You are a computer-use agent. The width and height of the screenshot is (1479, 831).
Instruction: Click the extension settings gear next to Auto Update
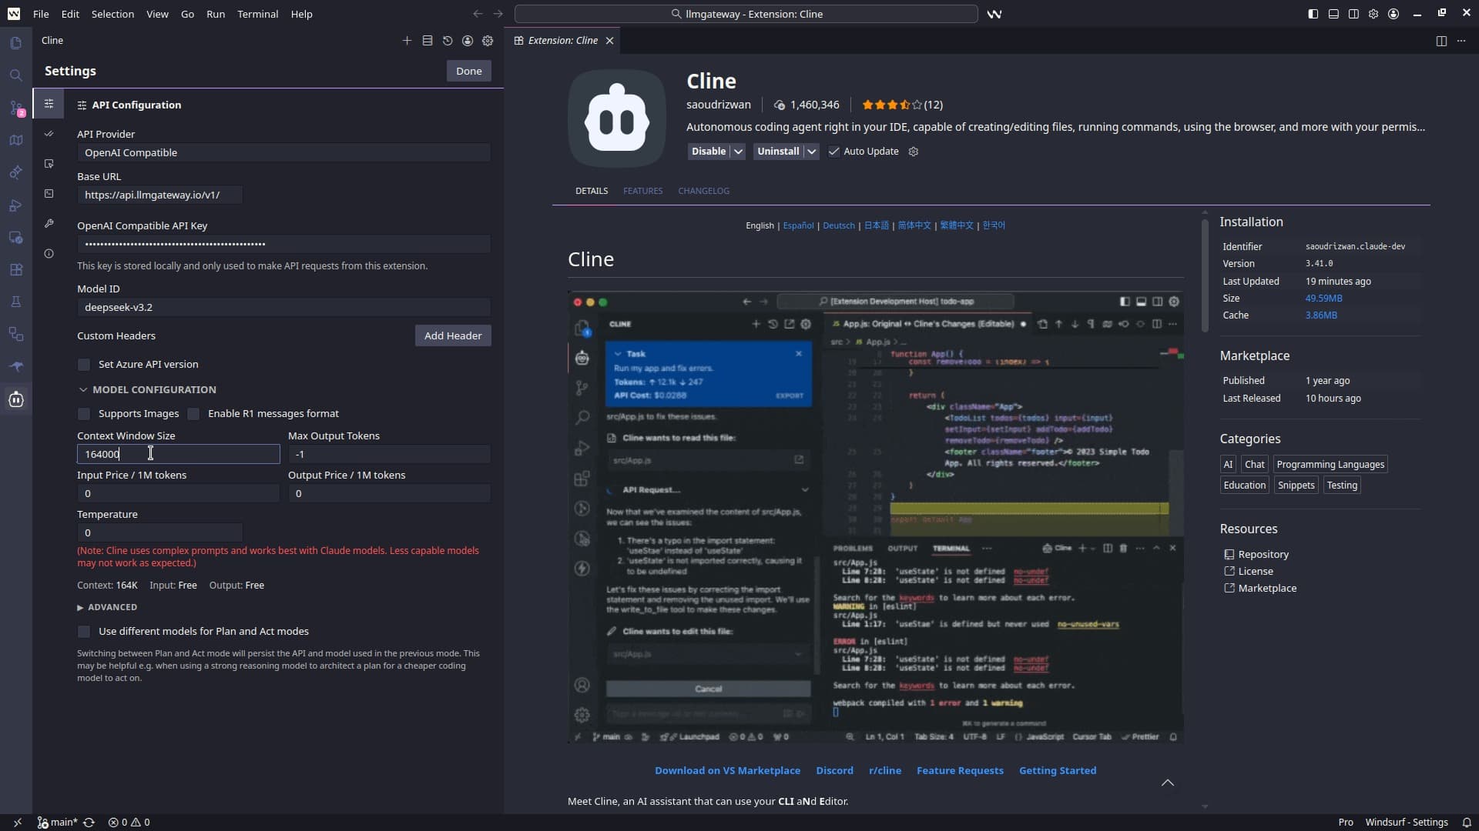[x=913, y=152]
